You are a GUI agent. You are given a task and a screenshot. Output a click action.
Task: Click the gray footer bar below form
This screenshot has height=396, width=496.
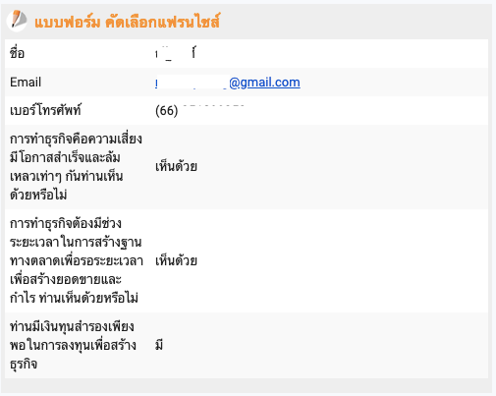pos(248,386)
